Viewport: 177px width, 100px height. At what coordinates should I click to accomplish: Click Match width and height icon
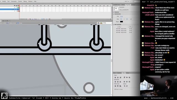(120, 86)
